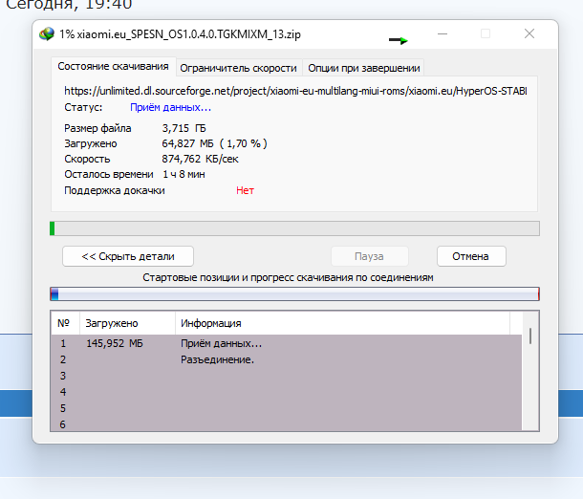This screenshot has width=583, height=499.
Task: Click the Размер файла label
Action: point(97,128)
